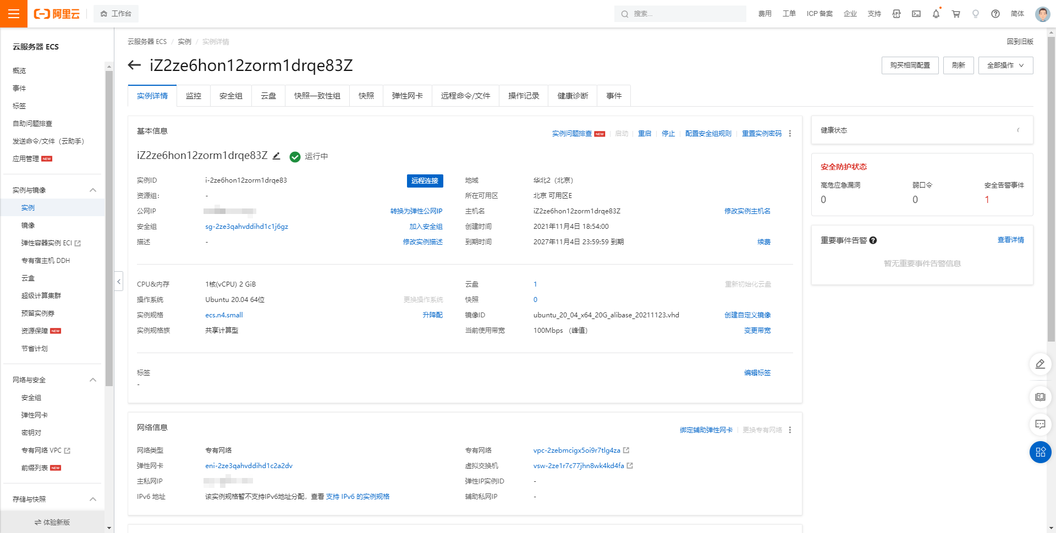Click the 实例 breadcrumb

(x=184, y=42)
